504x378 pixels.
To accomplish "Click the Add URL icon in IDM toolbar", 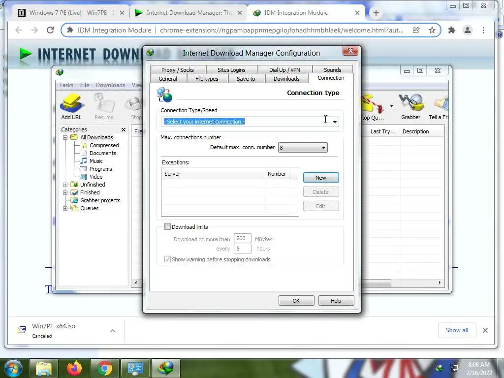I will [x=71, y=107].
